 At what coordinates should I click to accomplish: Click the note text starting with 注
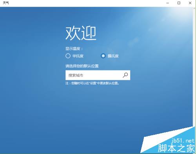(93, 83)
